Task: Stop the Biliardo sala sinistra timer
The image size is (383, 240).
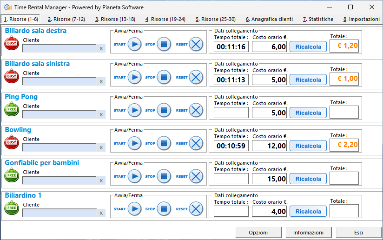Action: coord(164,77)
